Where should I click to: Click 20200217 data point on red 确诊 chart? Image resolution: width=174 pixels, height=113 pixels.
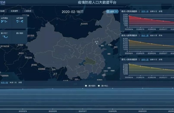[x=163, y=21]
